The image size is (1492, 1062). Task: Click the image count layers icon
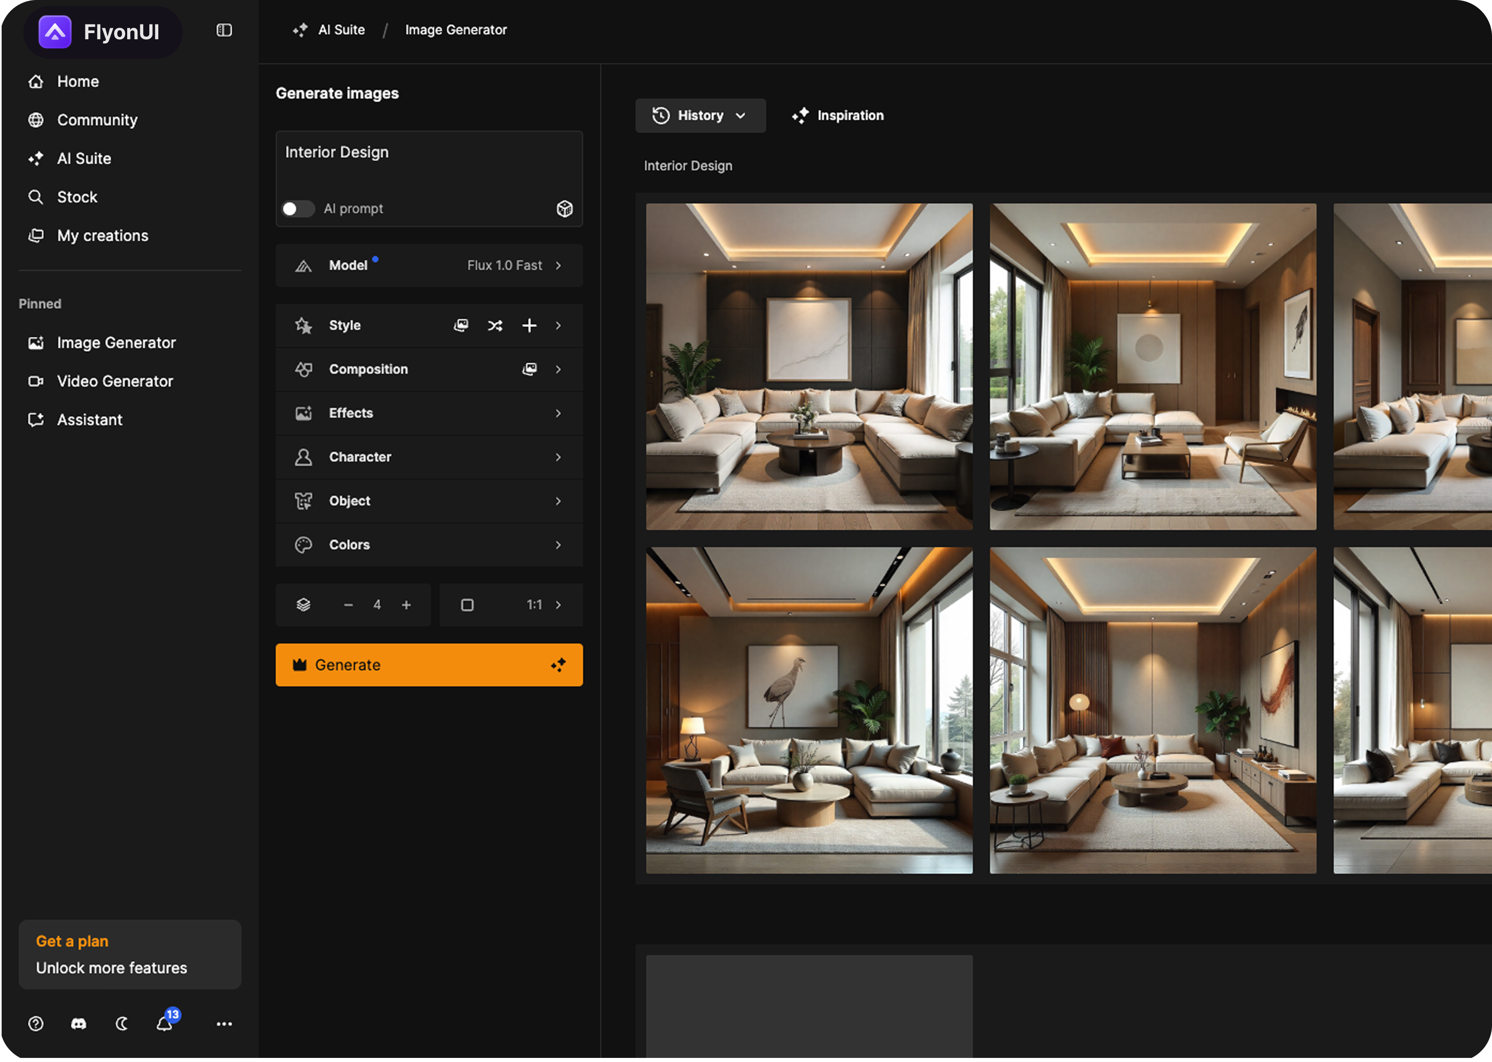coord(303,606)
